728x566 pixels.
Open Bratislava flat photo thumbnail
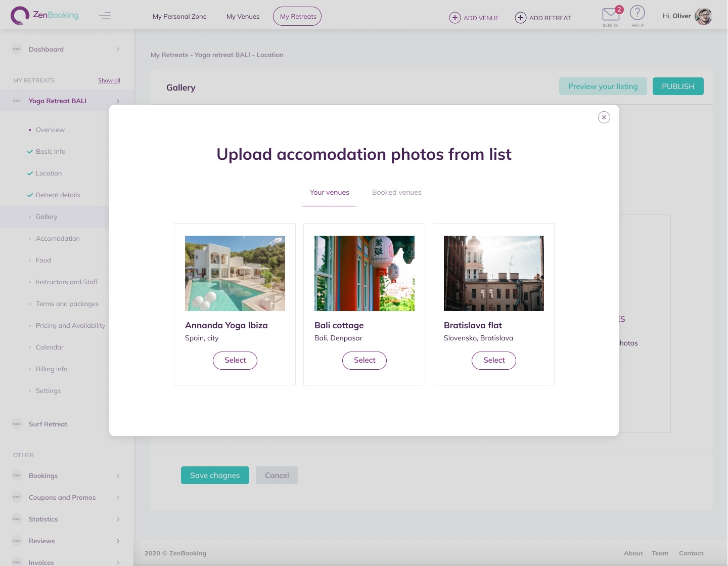tap(494, 273)
